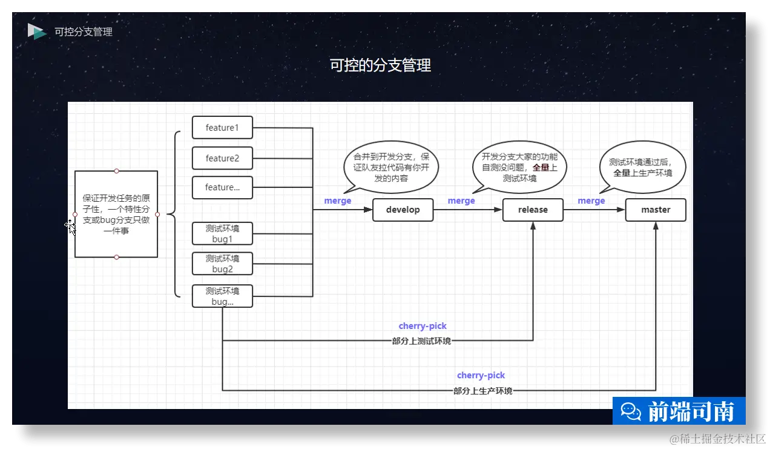The width and height of the screenshot is (770, 449).
Task: Select the feature1 branch box
Action: (x=222, y=127)
